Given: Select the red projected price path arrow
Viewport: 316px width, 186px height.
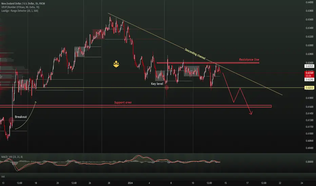Looking at the screenshot, I should [237, 93].
